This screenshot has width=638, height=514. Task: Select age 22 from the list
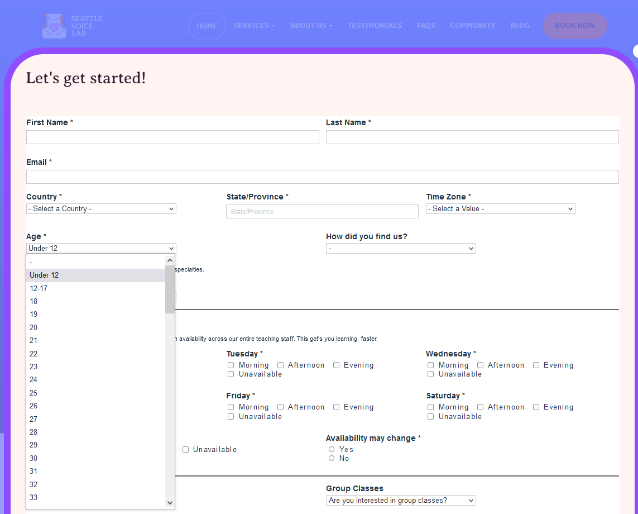tap(95, 354)
